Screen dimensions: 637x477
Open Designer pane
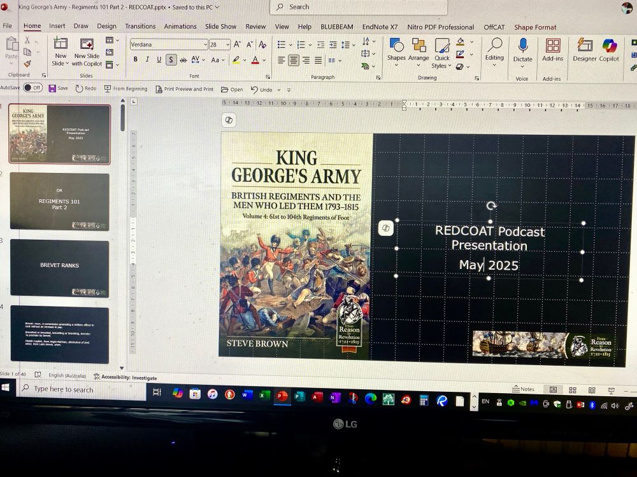[x=585, y=50]
